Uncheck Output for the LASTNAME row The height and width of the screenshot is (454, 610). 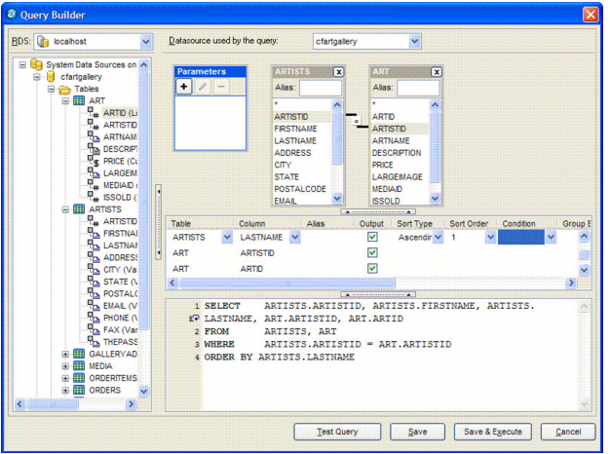pyautogui.click(x=371, y=237)
